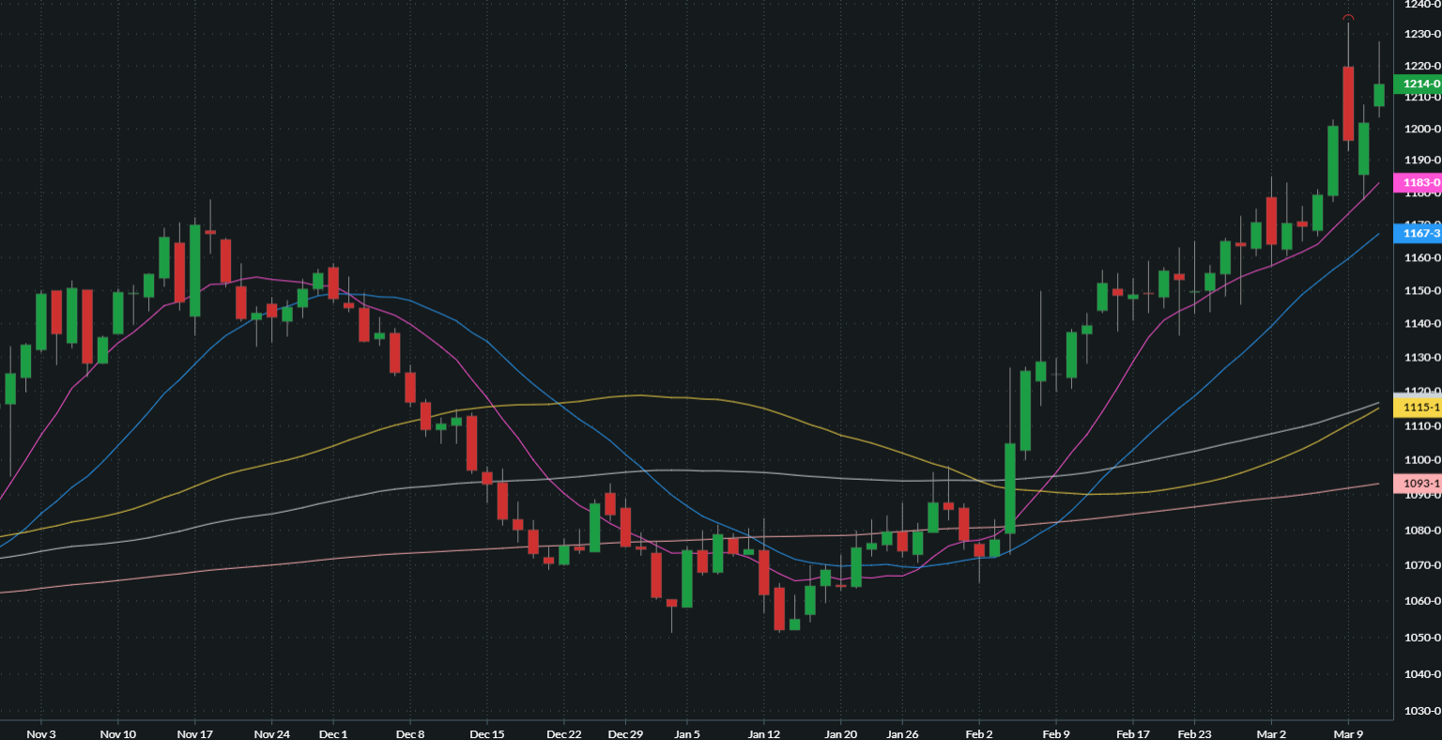Select the Mar 9 date label
This screenshot has width=1442, height=740.
point(1348,734)
